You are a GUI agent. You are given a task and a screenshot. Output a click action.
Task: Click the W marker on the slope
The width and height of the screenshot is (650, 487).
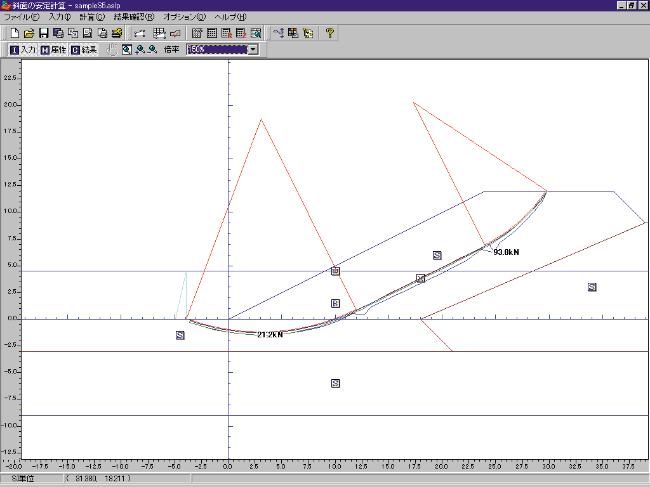click(x=335, y=271)
